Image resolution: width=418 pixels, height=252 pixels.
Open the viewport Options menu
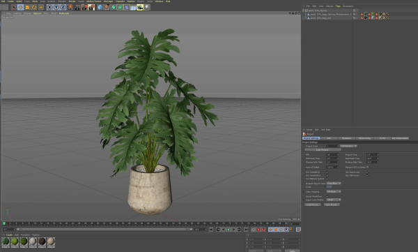click(38, 13)
